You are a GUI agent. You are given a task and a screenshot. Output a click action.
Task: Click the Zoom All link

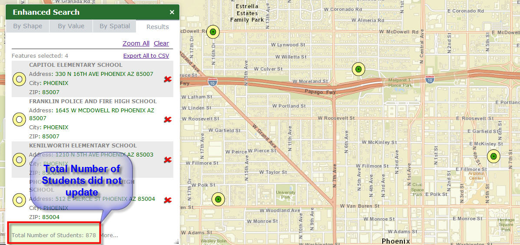[x=136, y=43]
